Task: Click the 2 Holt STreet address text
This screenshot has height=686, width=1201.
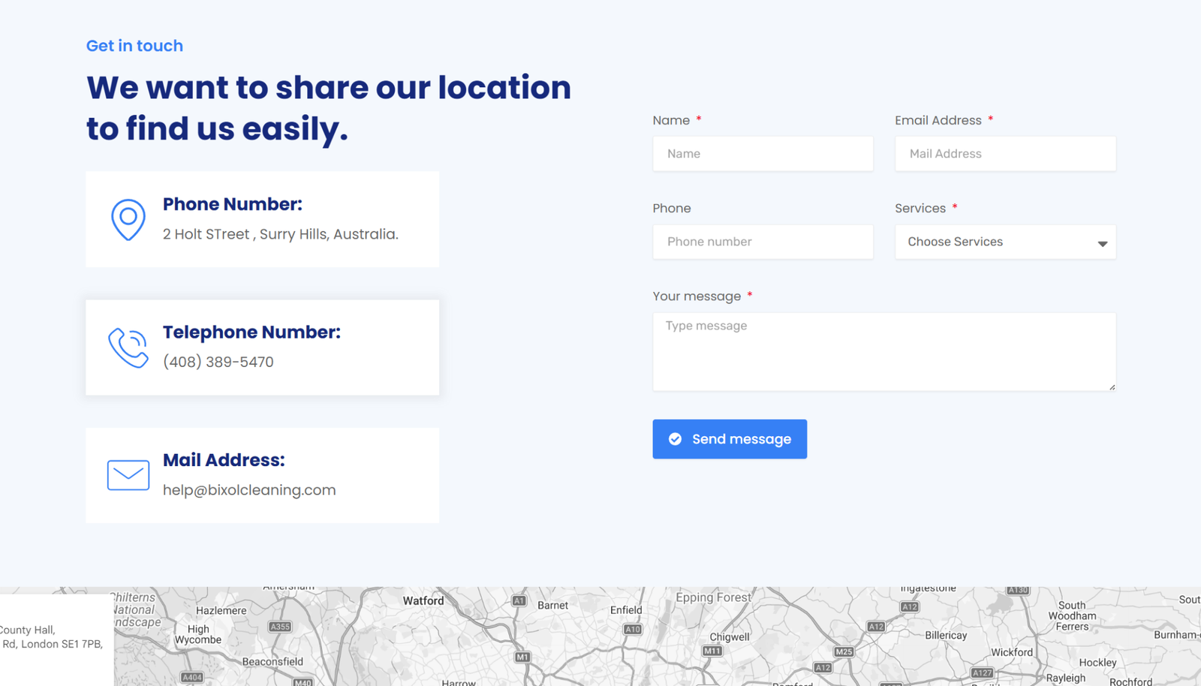Action: 281,234
